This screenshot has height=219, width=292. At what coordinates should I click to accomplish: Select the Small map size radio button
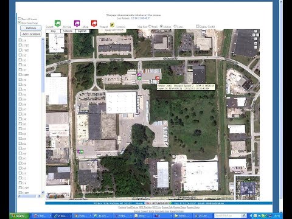(x=150, y=26)
